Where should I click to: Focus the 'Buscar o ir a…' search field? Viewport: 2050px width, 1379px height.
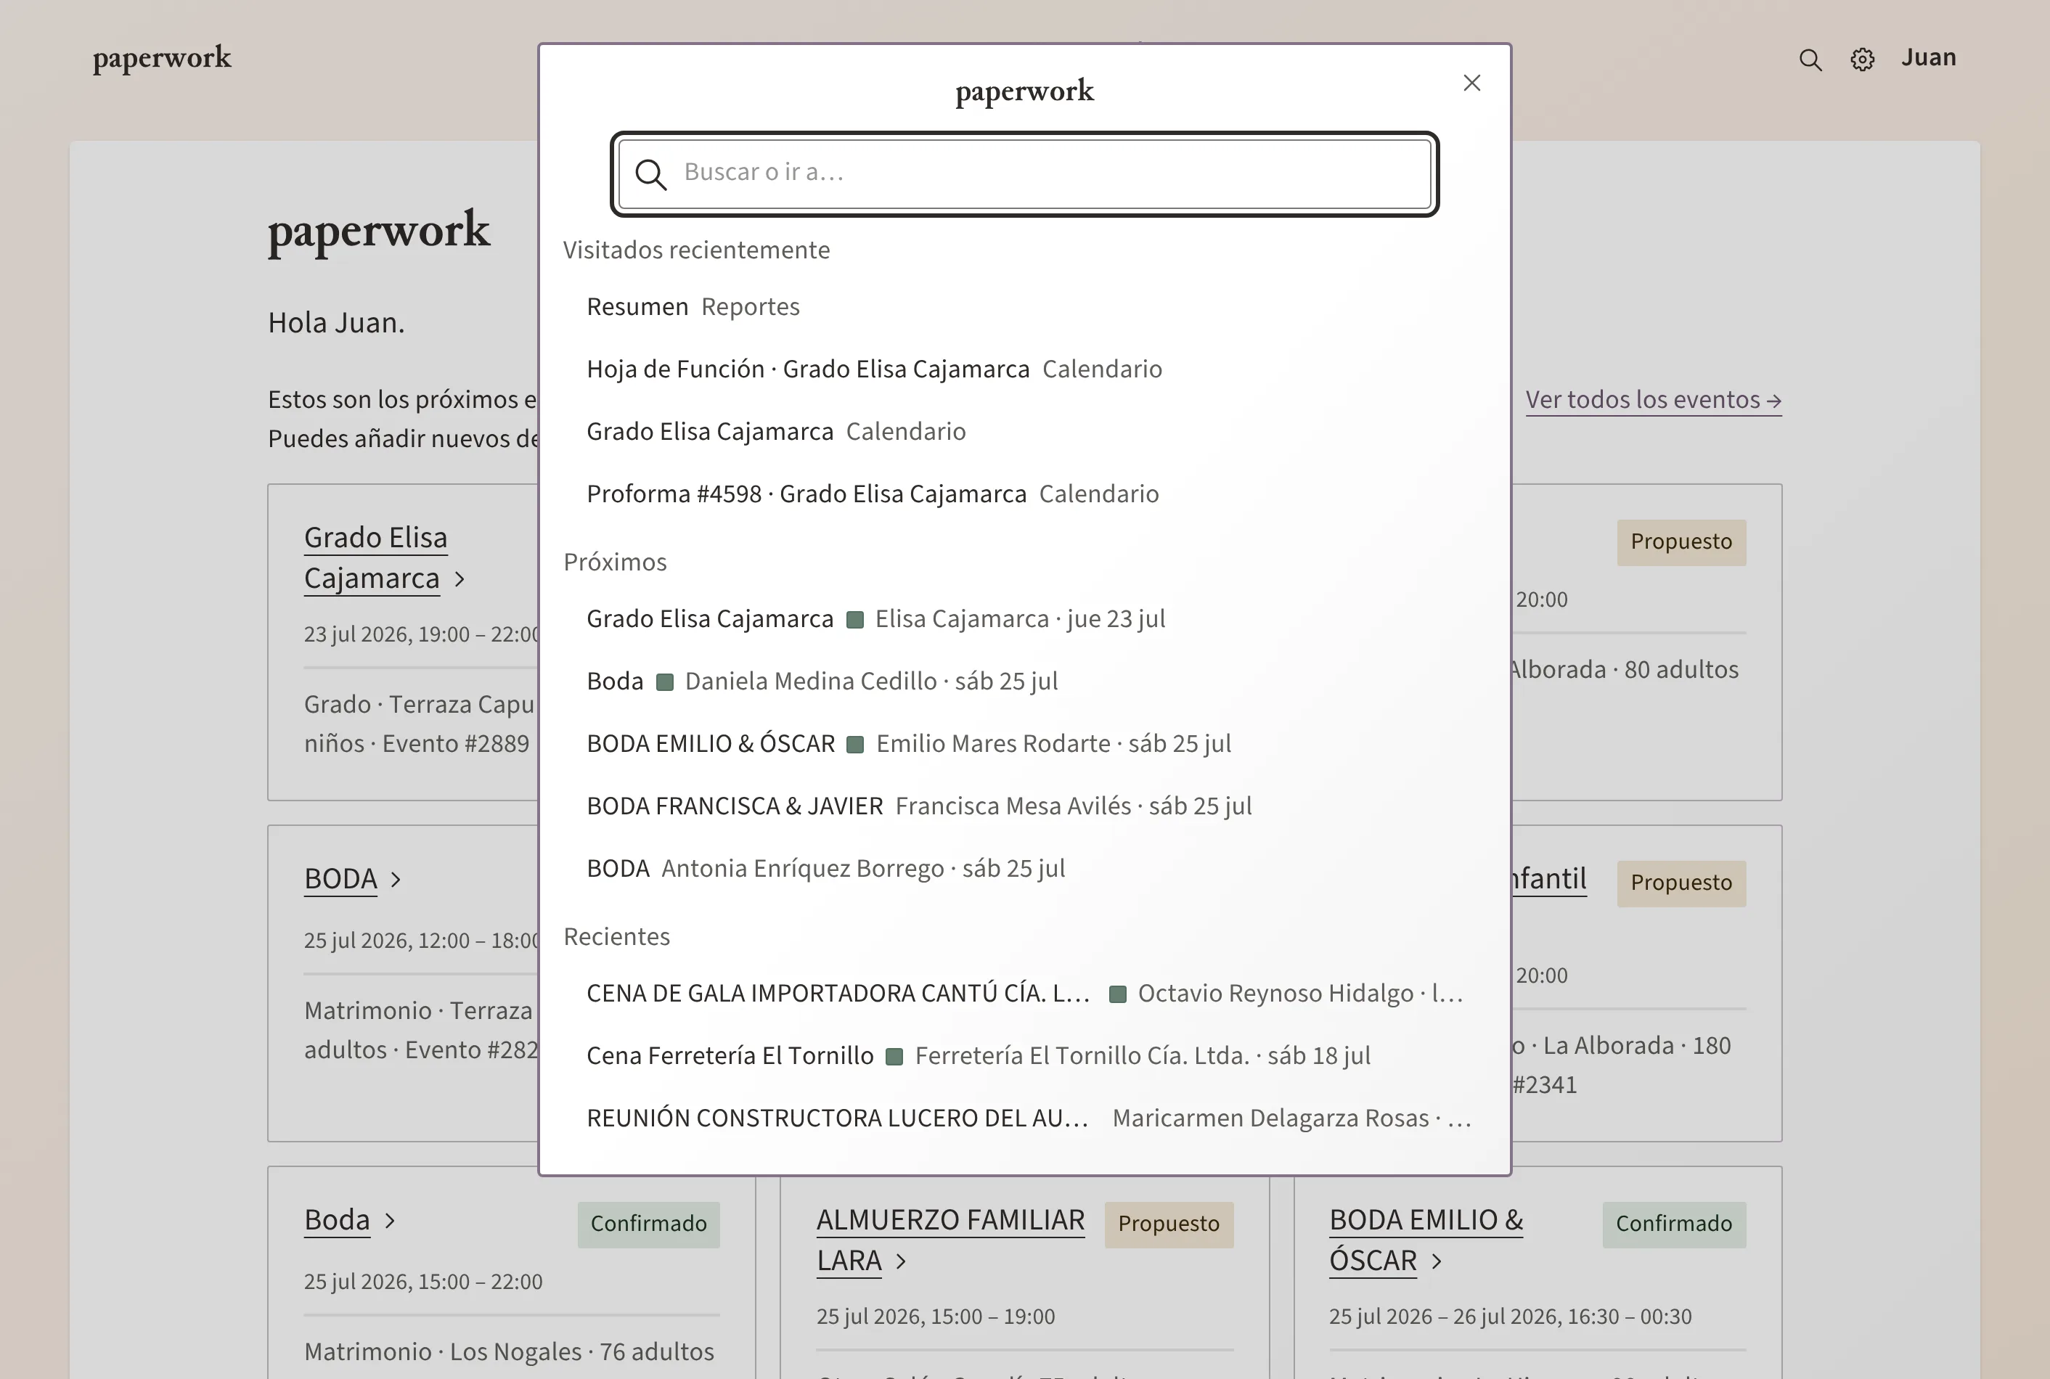tap(1024, 174)
